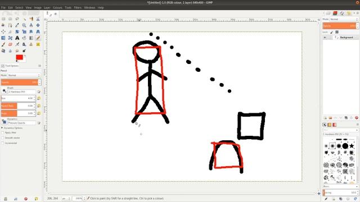
Task: Select the Bucket Fill tool
Action: (x=24, y=38)
